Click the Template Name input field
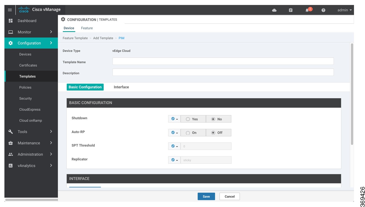This screenshot has width=365, height=207. pyautogui.click(x=223, y=61)
